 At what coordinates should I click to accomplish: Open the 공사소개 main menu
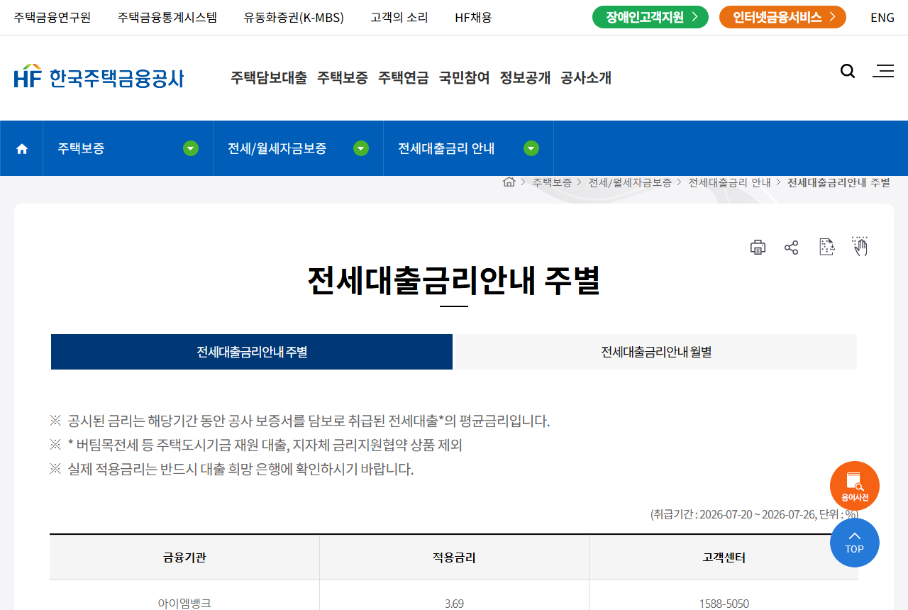click(x=586, y=78)
